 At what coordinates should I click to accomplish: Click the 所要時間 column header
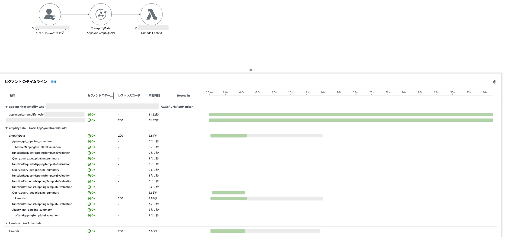click(x=154, y=95)
